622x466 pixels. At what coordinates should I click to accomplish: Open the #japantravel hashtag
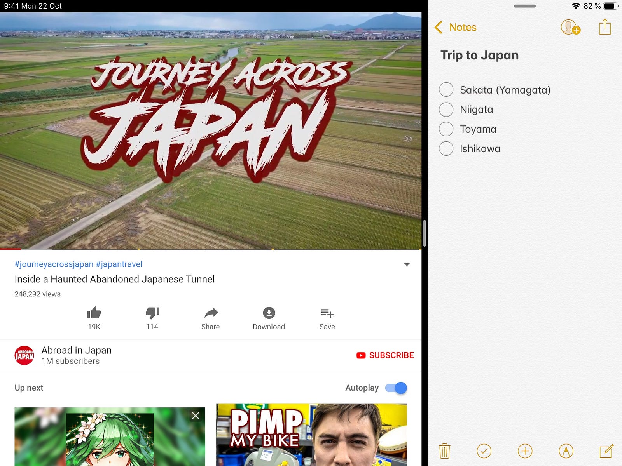(x=119, y=264)
